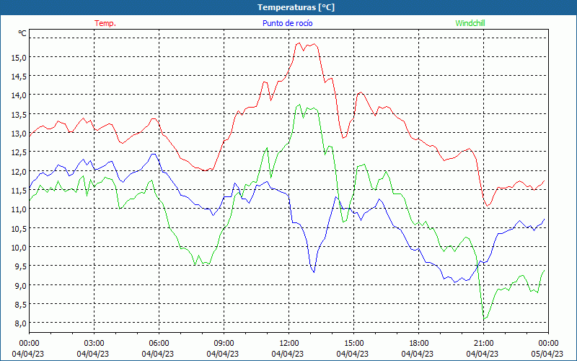Click the 8,5 y-axis label
This screenshot has height=361, width=577.
click(x=20, y=304)
